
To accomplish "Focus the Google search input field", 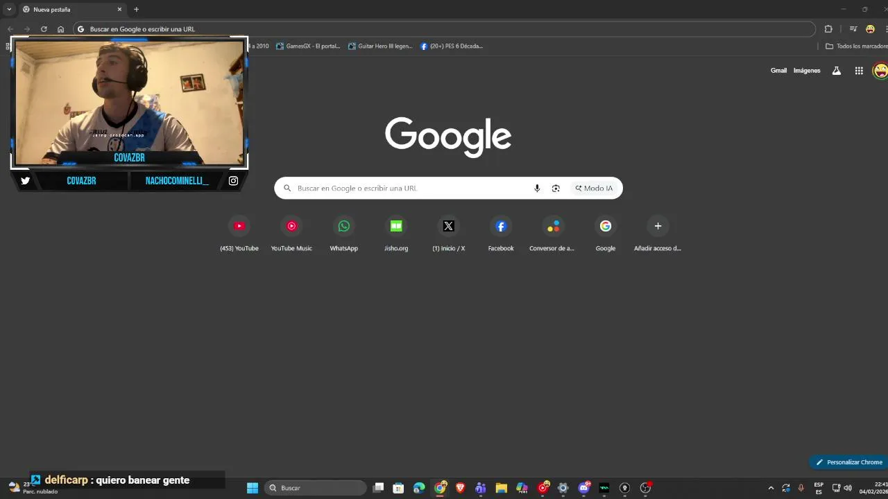I will tap(413, 189).
